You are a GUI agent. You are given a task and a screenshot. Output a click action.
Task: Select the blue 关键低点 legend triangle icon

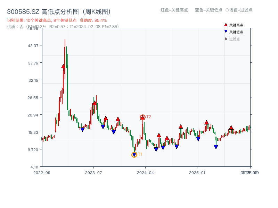[x=226, y=31]
